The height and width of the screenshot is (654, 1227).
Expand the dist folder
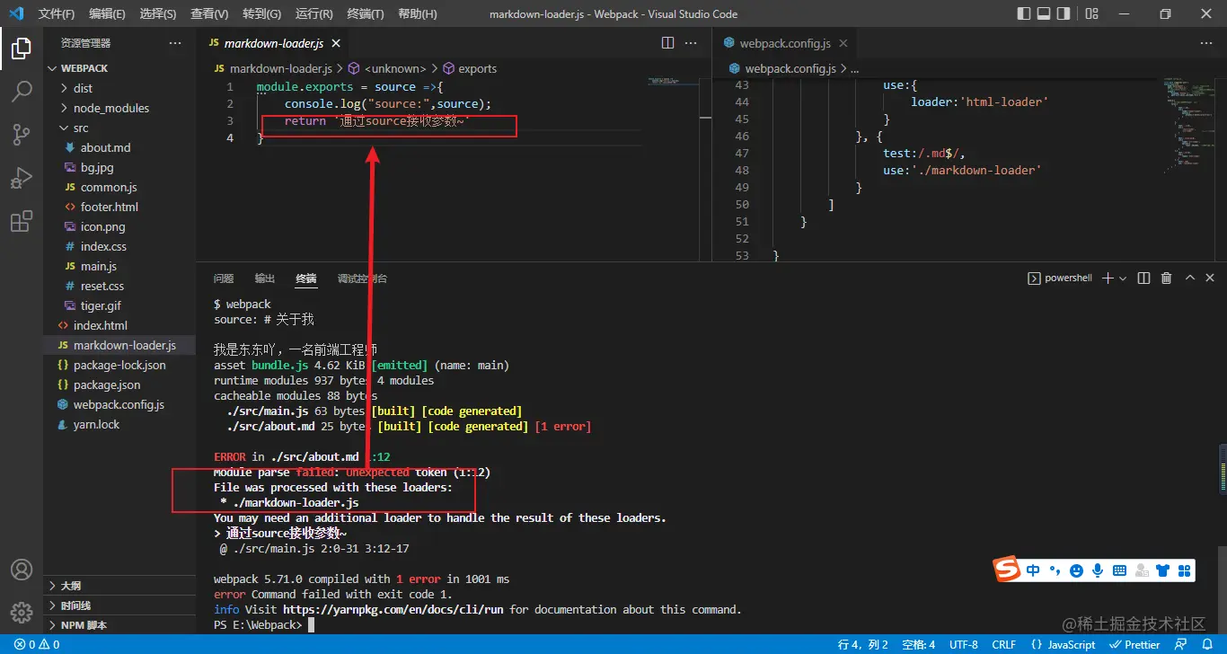click(x=119, y=88)
